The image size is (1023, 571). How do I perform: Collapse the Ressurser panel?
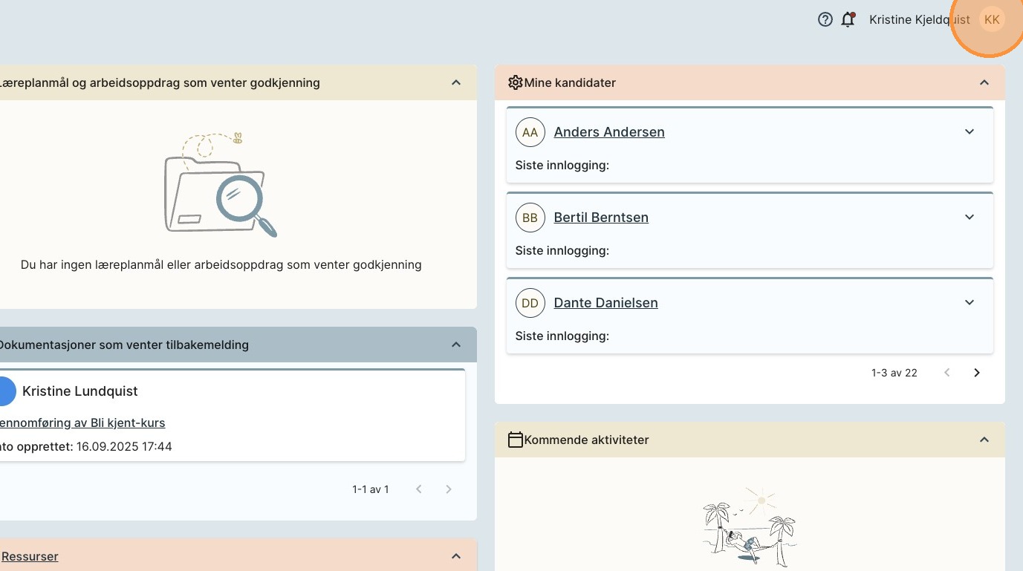456,556
